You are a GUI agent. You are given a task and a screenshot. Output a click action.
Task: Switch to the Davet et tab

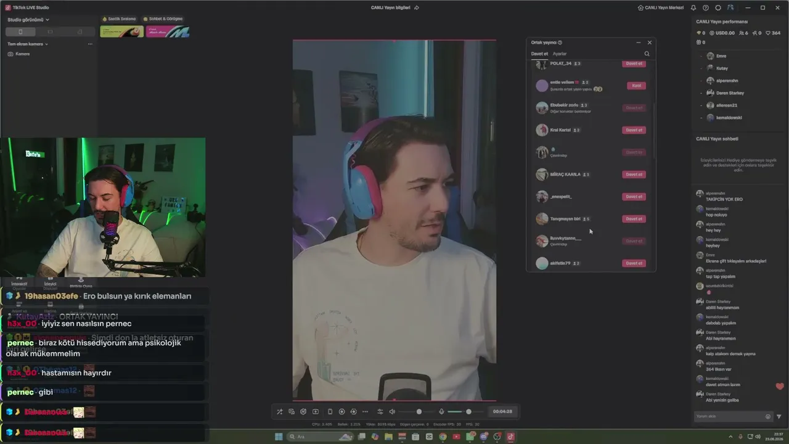[x=539, y=54]
